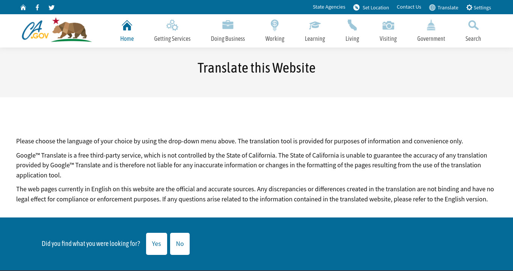This screenshot has width=513, height=271.
Task: Click the Settings gear icon
Action: [x=469, y=7]
